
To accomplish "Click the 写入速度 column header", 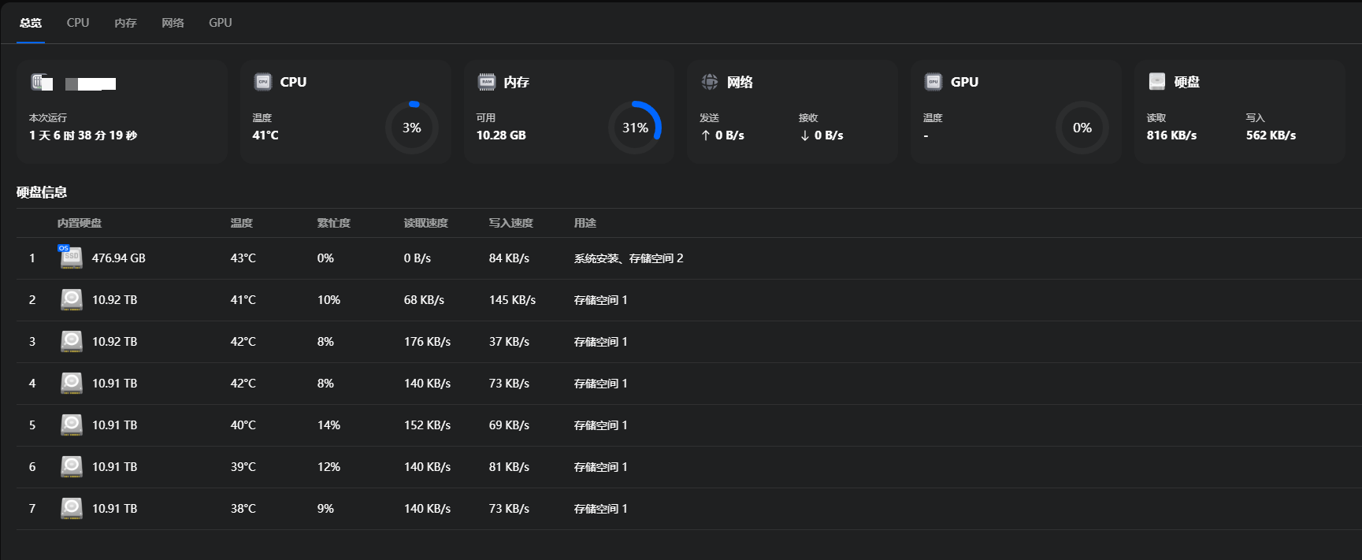I will (x=511, y=223).
